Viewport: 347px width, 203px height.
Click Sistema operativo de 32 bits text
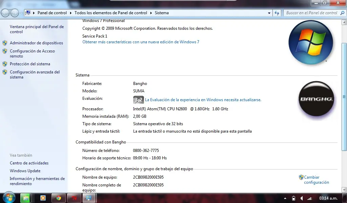[158, 124]
